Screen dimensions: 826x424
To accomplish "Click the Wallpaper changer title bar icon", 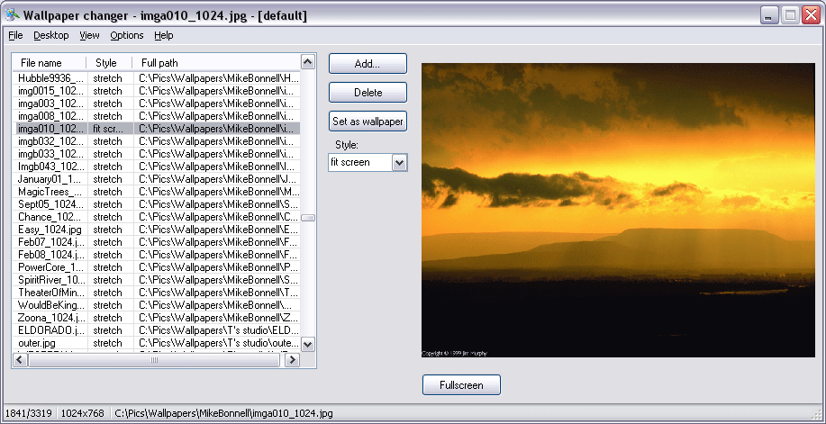I will click(12, 15).
